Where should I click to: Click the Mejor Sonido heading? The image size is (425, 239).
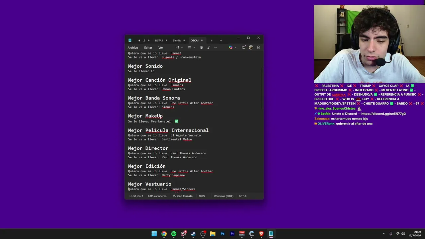(145, 66)
